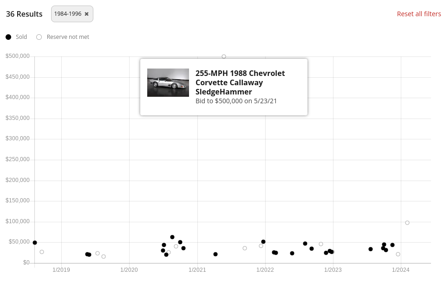Select the lowest reserve-not-met point in 2019
The height and width of the screenshot is (282, 444).
[x=104, y=257]
